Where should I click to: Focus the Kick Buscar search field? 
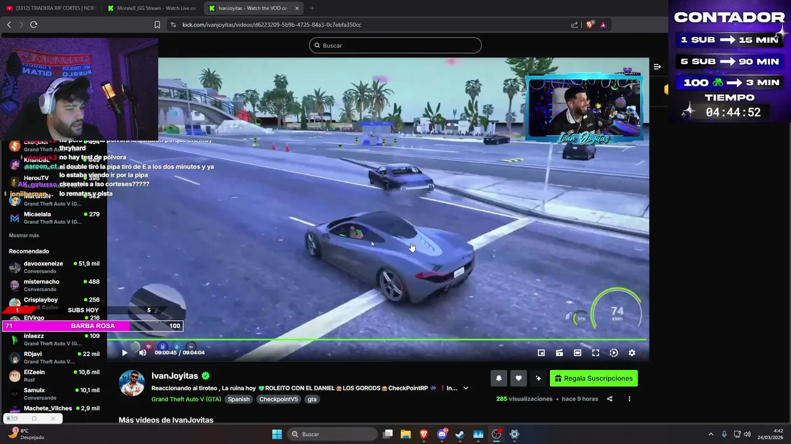[x=395, y=45]
